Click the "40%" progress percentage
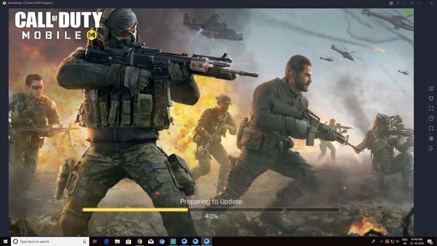This screenshot has width=437, height=246. (x=211, y=216)
